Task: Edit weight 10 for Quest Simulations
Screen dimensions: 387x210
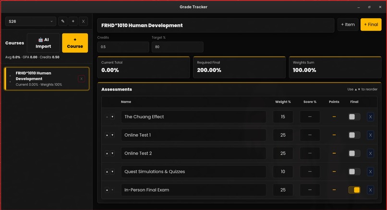Action: click(283, 172)
